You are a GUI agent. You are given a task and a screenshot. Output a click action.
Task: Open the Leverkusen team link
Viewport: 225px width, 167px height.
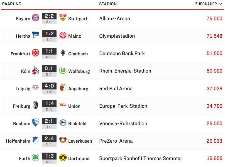tap(80, 141)
